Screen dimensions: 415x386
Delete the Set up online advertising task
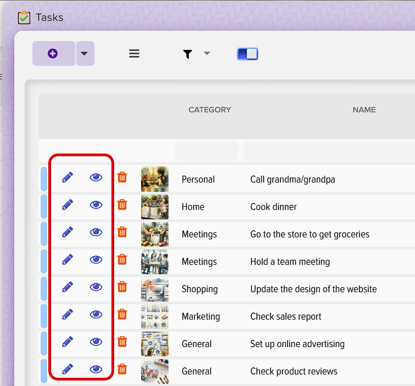coord(122,342)
